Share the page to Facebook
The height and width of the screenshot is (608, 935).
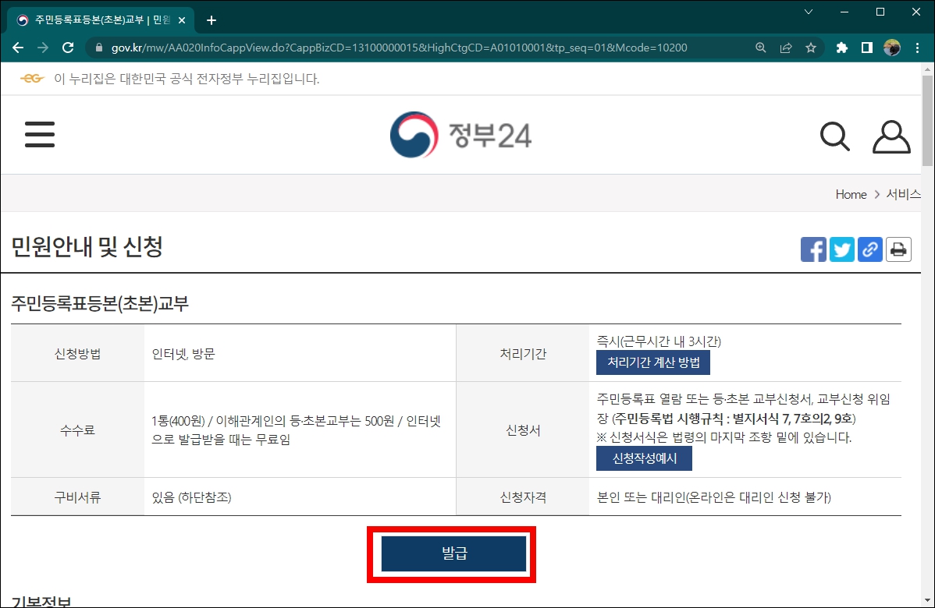814,249
